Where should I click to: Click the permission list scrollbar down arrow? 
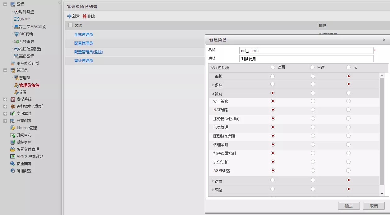382,194
